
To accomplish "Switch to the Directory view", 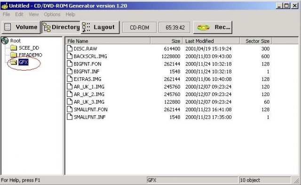I will pyautogui.click(x=61, y=27).
